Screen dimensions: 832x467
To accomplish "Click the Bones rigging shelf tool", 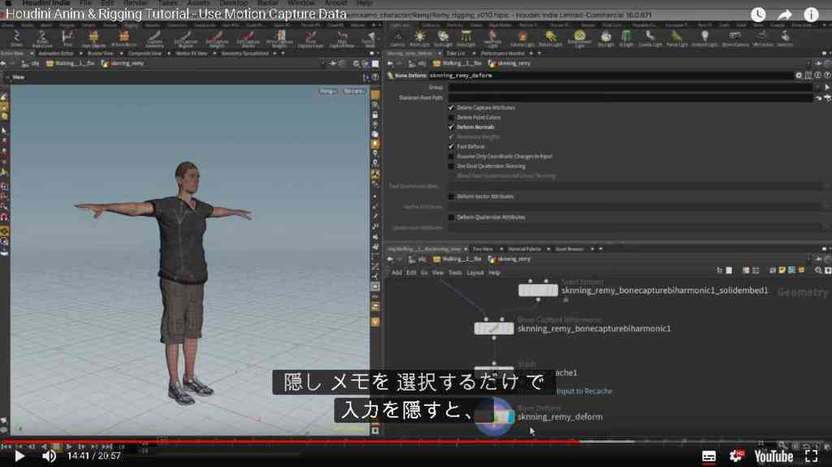I will pos(16,37).
